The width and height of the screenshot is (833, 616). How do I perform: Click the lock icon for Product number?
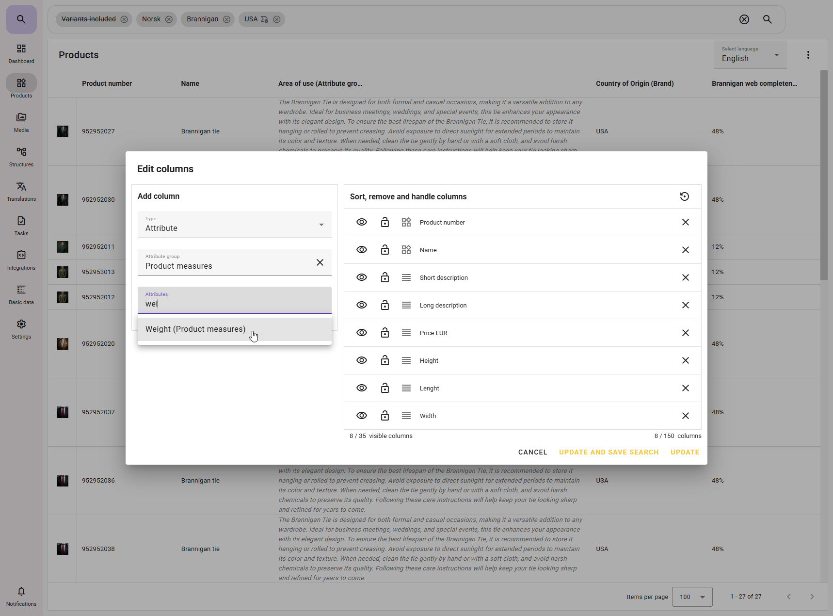[384, 222]
